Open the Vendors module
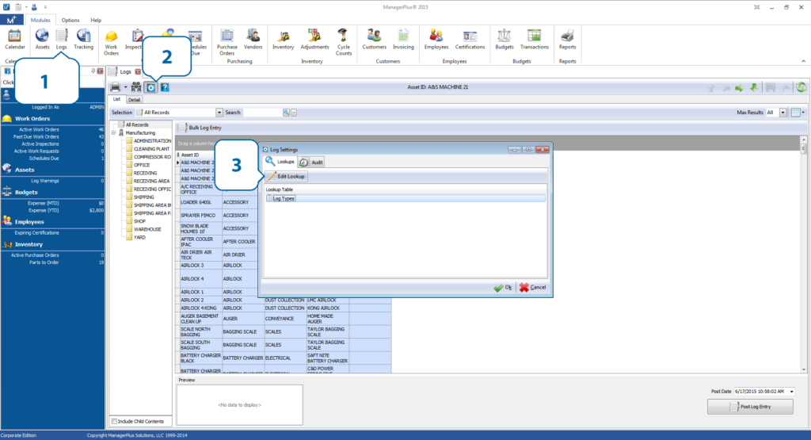811x440 pixels. (x=253, y=40)
